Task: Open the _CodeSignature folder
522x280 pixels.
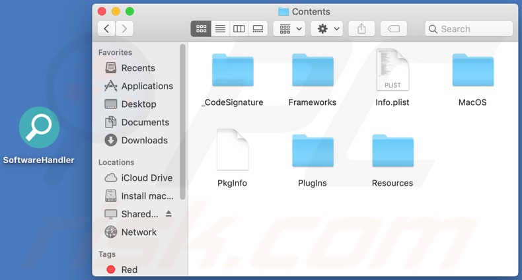Action: pos(233,71)
